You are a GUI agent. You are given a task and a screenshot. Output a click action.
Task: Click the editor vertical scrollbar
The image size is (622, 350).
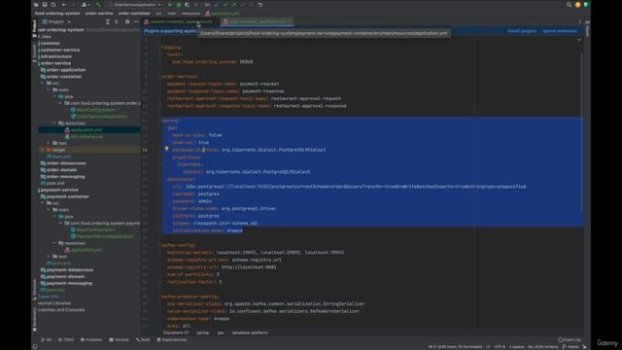[x=582, y=131]
